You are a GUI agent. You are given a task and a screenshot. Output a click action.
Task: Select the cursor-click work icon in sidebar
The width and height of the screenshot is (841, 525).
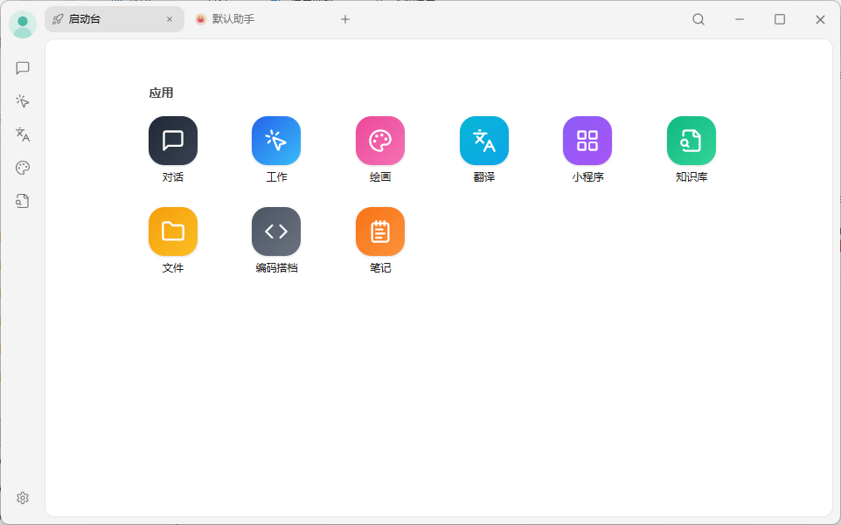point(23,101)
